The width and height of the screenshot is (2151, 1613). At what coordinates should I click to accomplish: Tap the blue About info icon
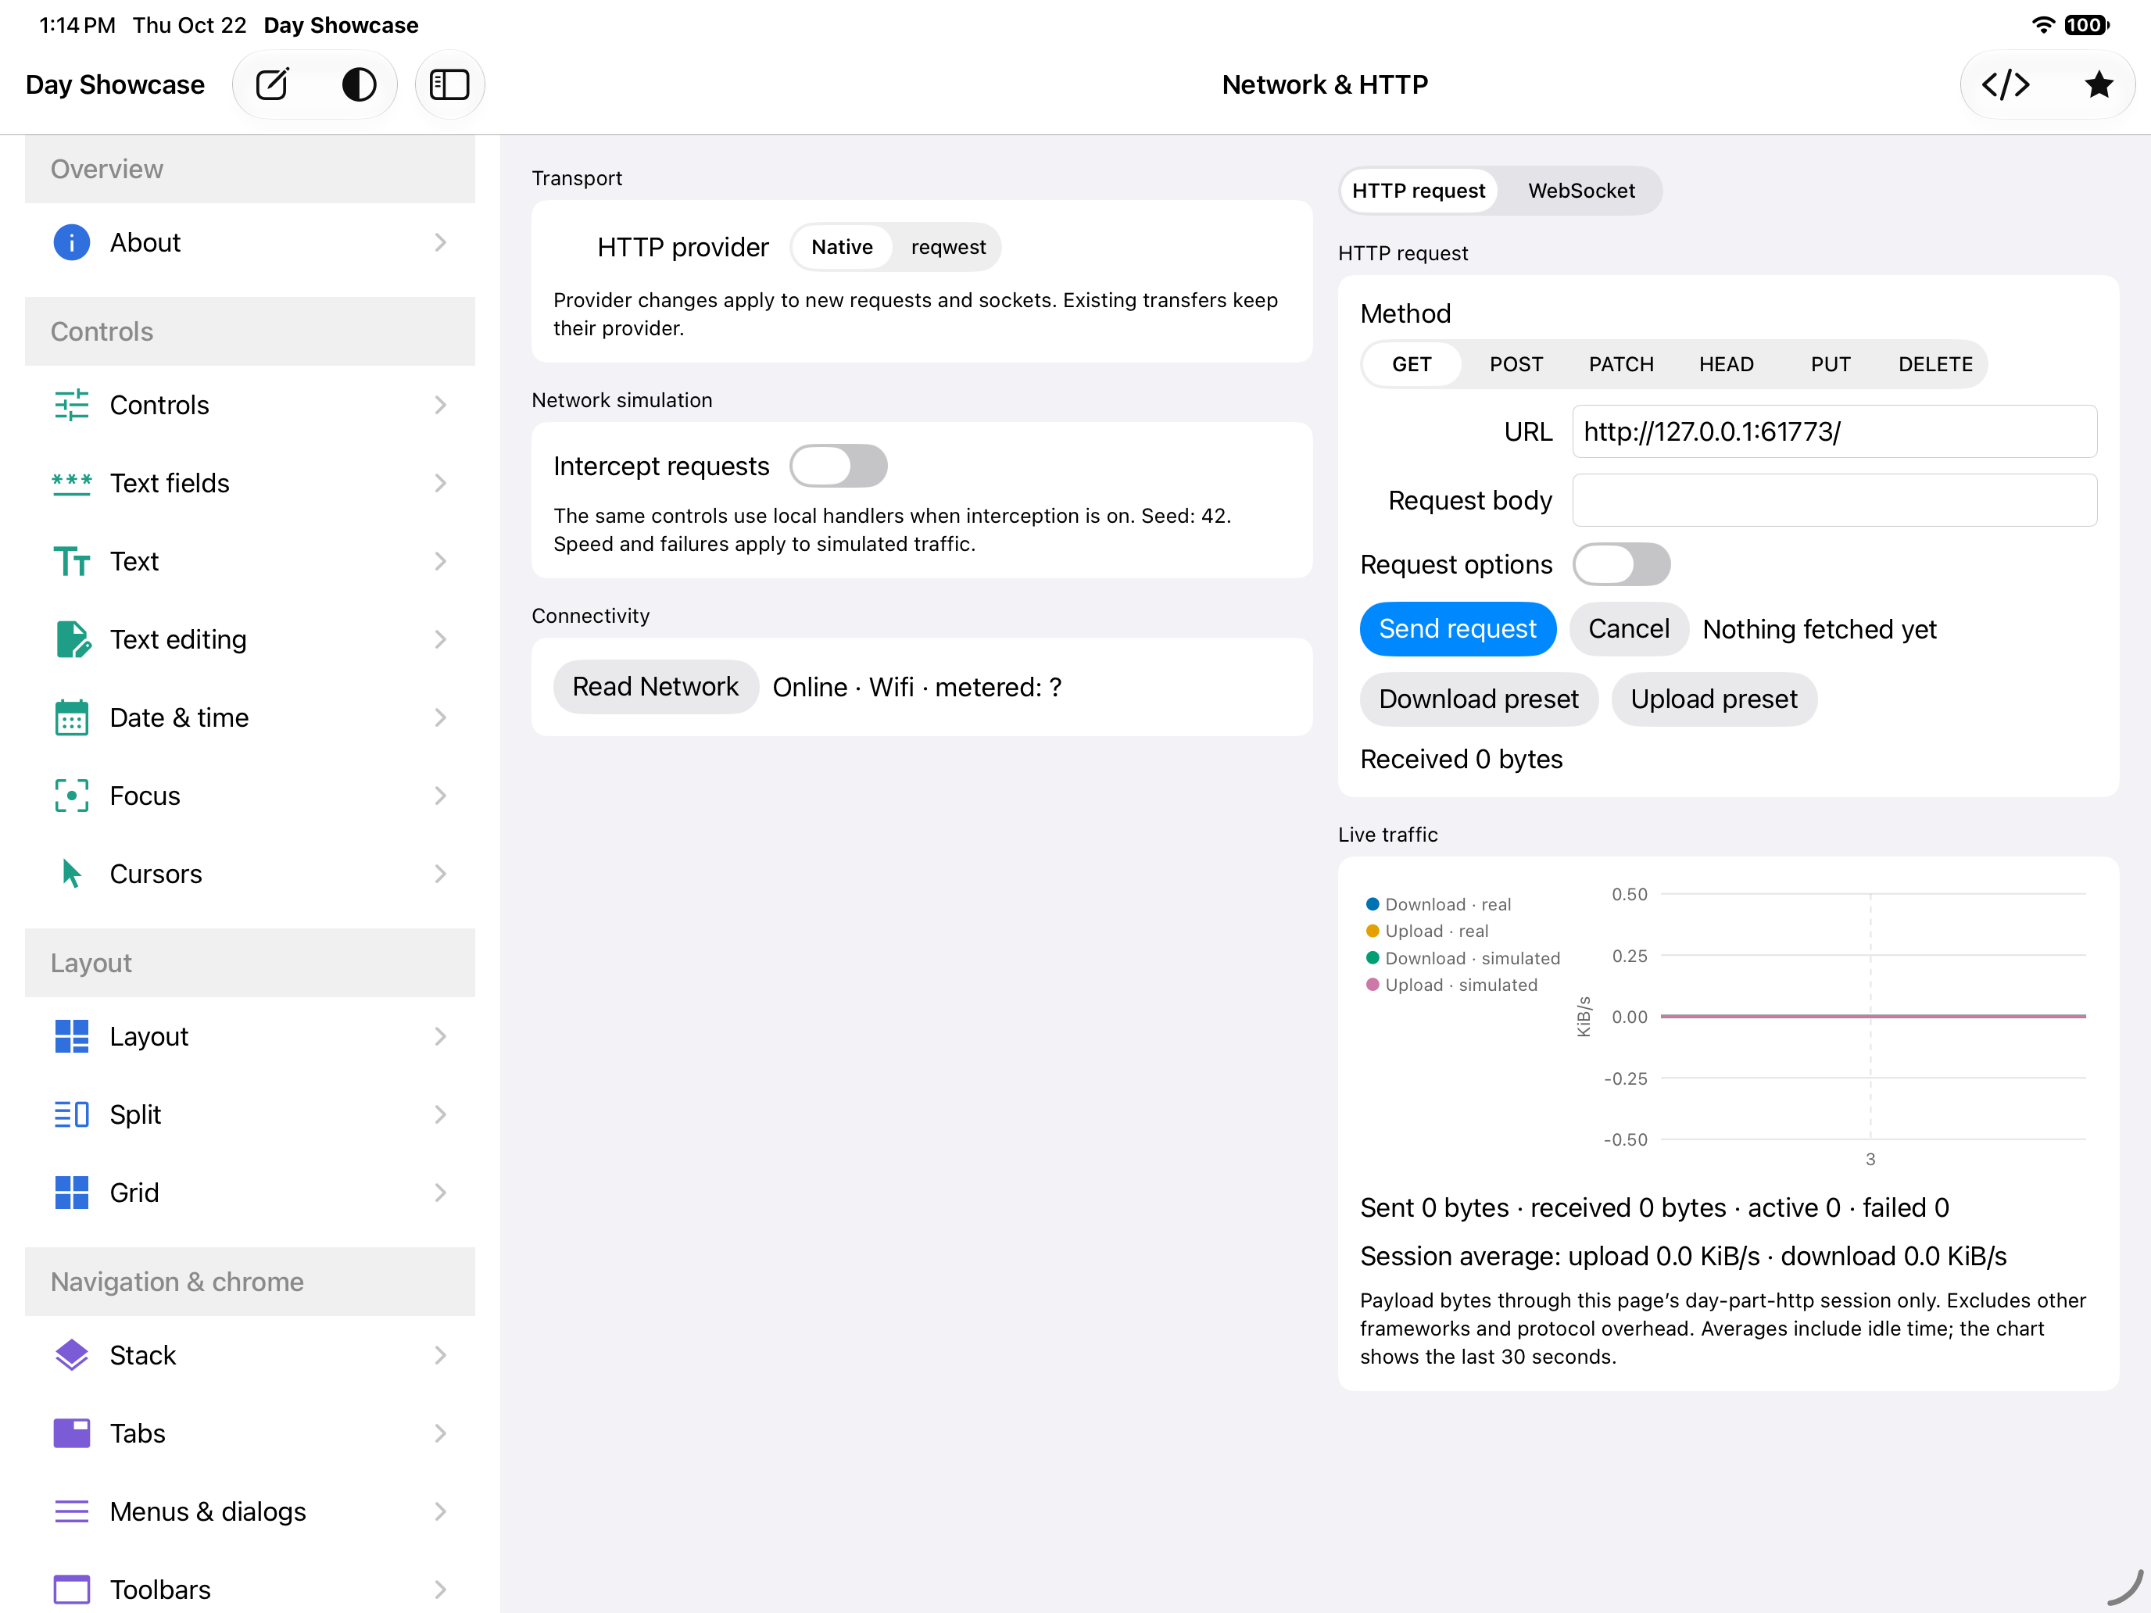point(71,242)
